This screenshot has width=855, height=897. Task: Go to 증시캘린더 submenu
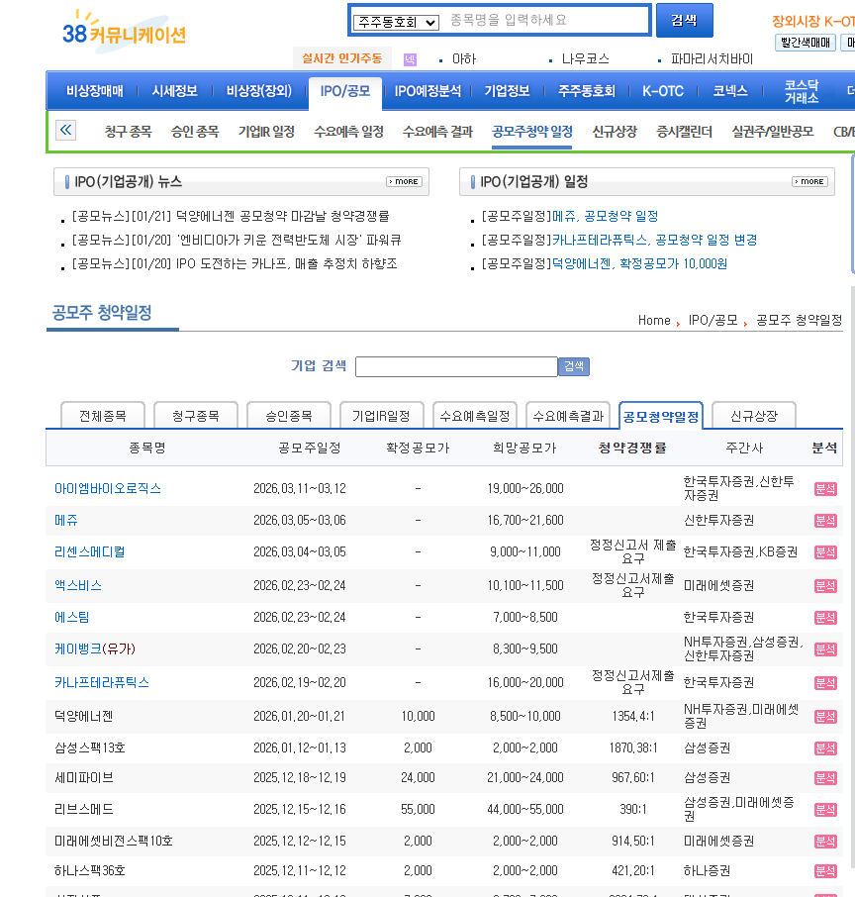(x=685, y=132)
